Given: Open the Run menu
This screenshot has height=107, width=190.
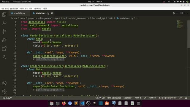Looking at the screenshot, I should pos(31,9).
